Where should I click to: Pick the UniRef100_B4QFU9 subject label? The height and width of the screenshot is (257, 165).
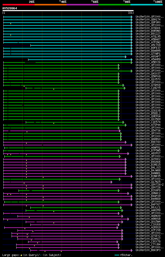pos(148,196)
